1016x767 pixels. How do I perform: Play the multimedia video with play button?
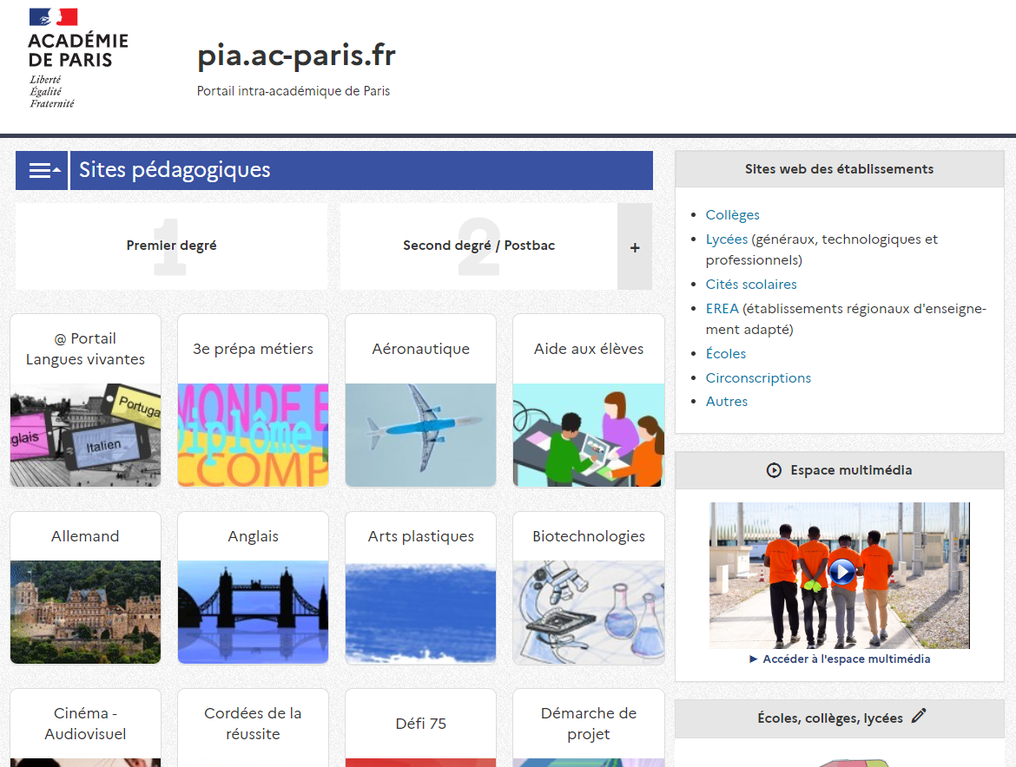[x=841, y=572]
